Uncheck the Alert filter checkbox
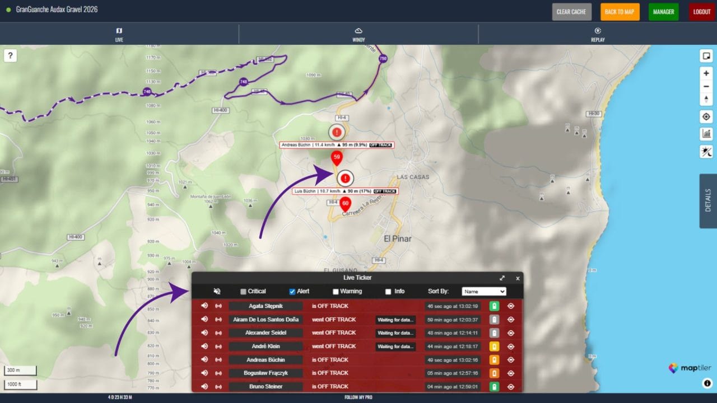Viewport: 717px width, 403px height. point(292,292)
